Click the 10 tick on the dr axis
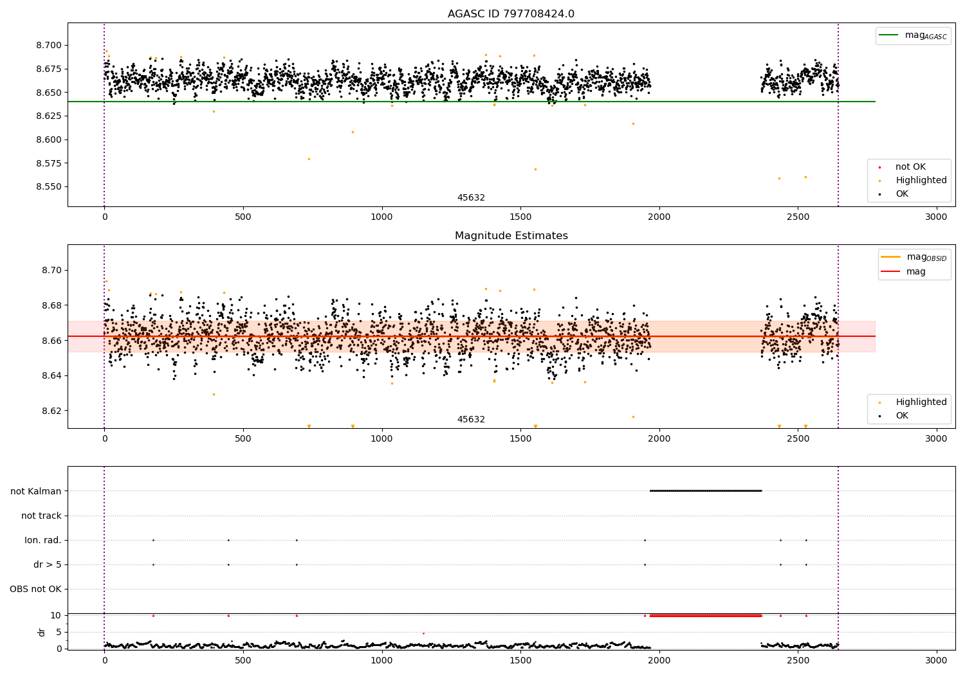The height and width of the screenshot is (675, 965). tap(56, 615)
